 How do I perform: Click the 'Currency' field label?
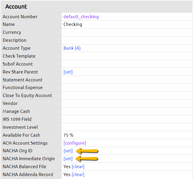(12, 32)
